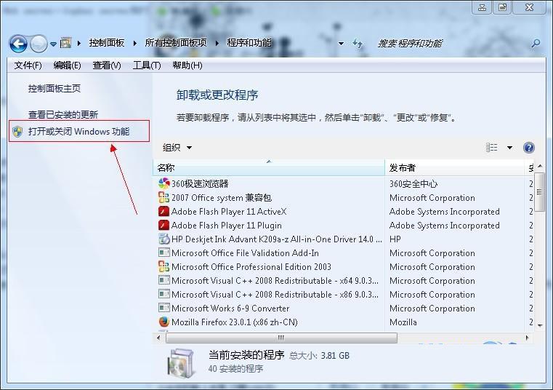Open 打开或关闭 Windows 功能 link
Image resolution: width=553 pixels, height=390 pixels.
[79, 132]
